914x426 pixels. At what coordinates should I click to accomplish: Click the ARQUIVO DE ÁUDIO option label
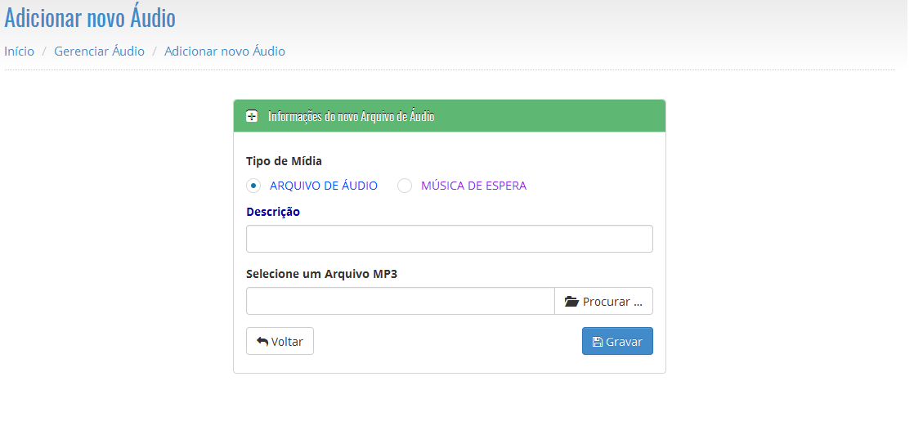[323, 186]
